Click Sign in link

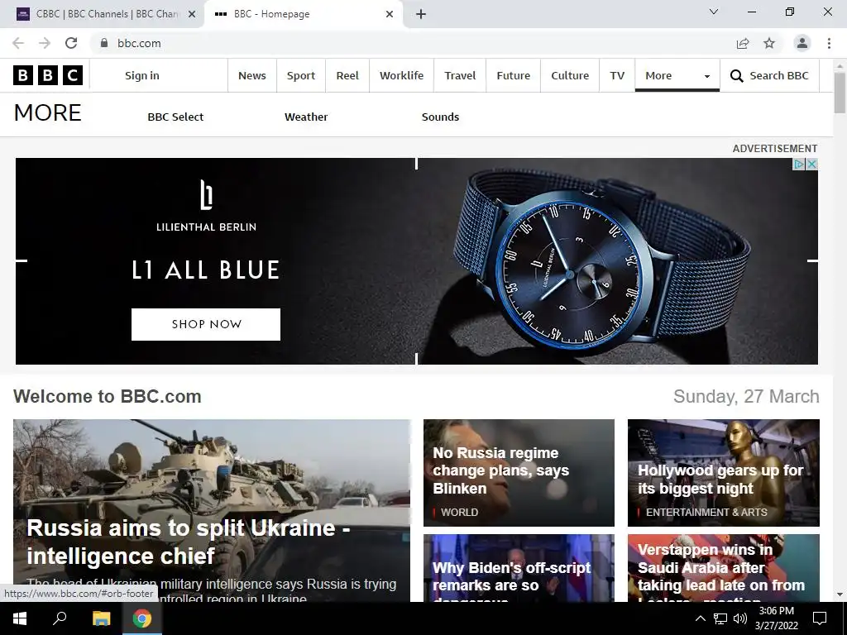click(142, 75)
